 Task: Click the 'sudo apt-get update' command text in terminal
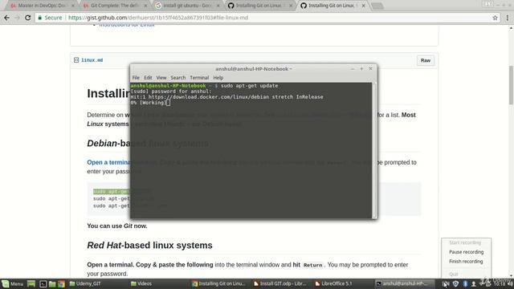(x=250, y=86)
